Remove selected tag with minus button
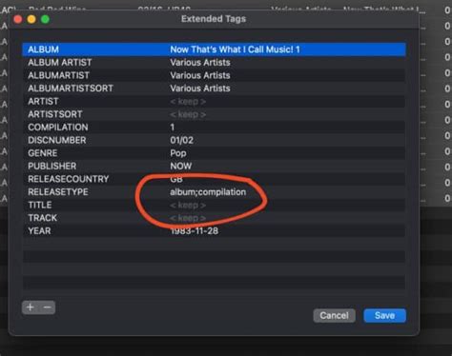This screenshot has width=452, height=356. [x=47, y=307]
